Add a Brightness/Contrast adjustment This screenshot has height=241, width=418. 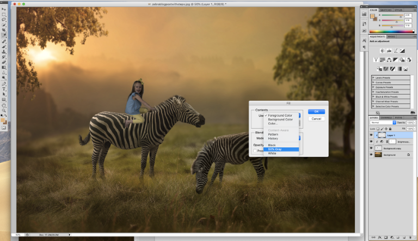click(383, 51)
